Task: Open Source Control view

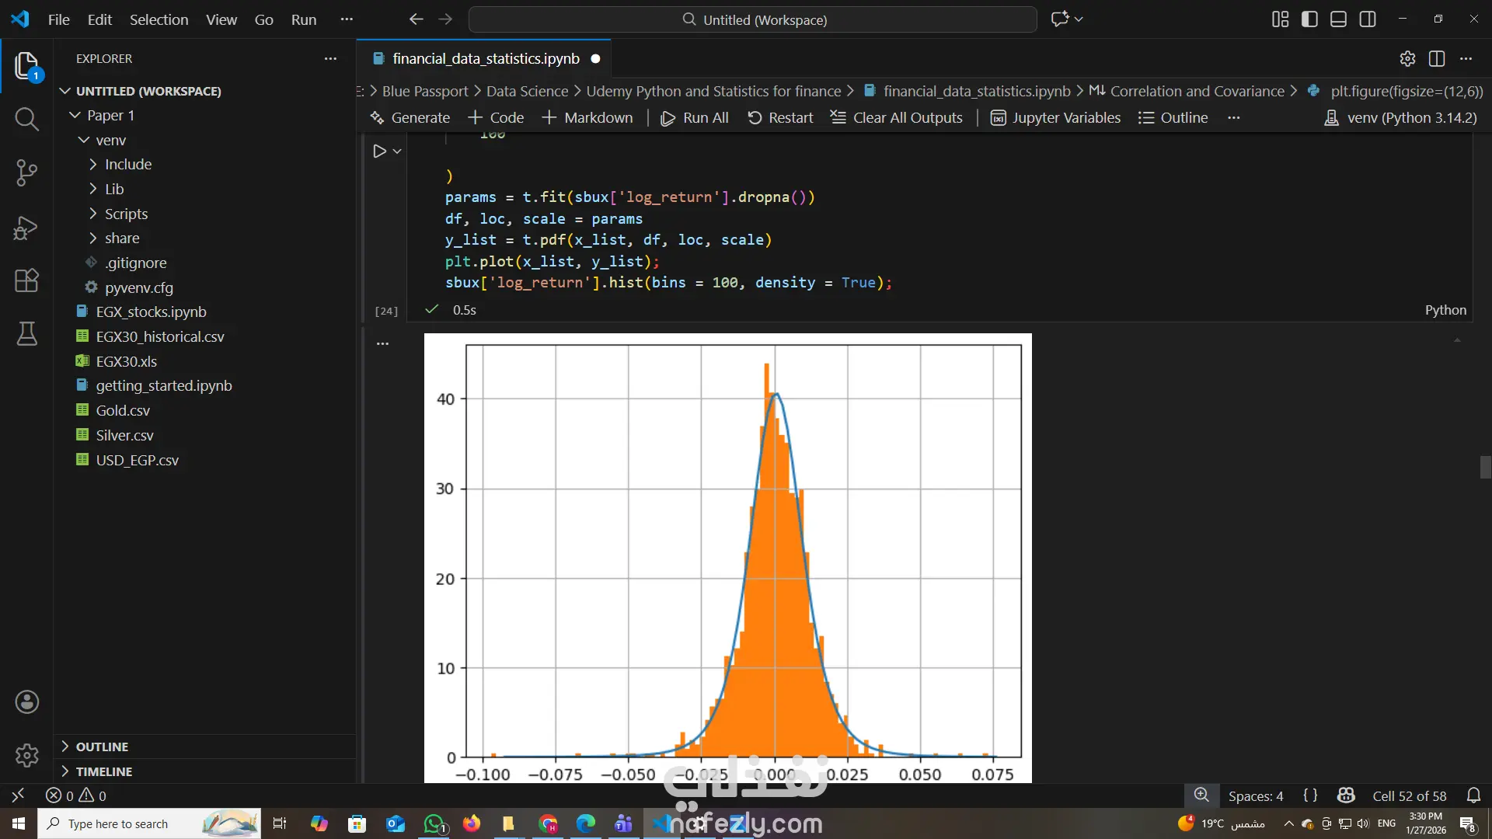Action: [x=26, y=172]
